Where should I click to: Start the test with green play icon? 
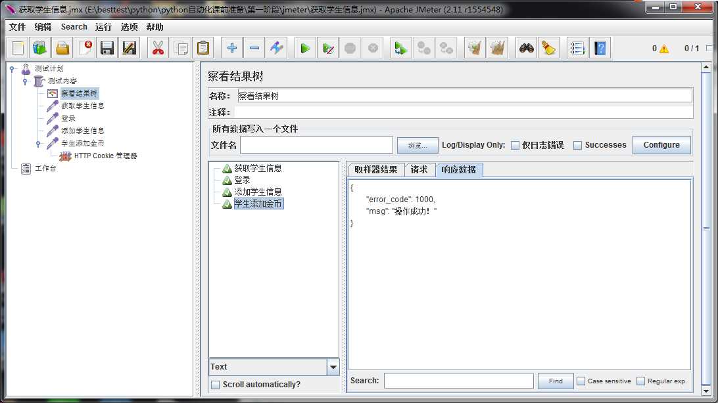[306, 48]
